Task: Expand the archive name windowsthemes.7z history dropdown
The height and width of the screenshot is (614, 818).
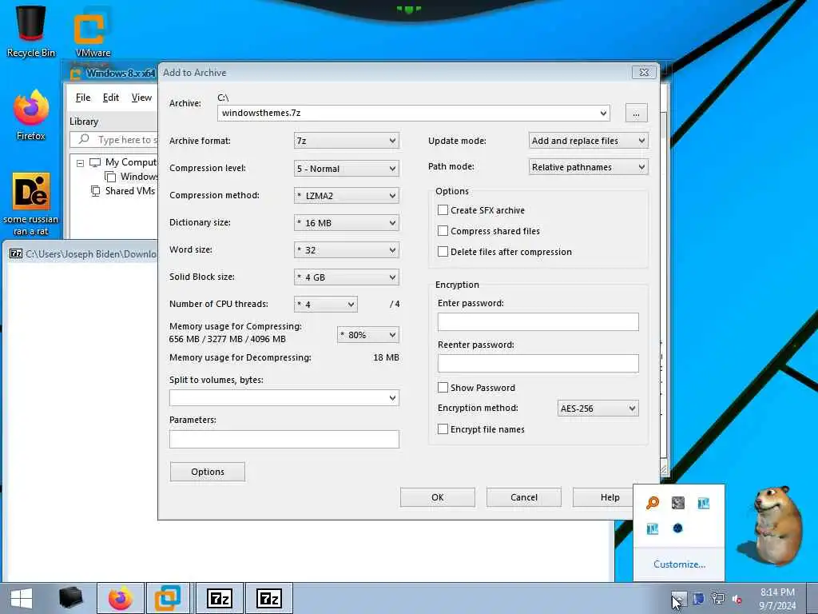Action: [x=603, y=113]
